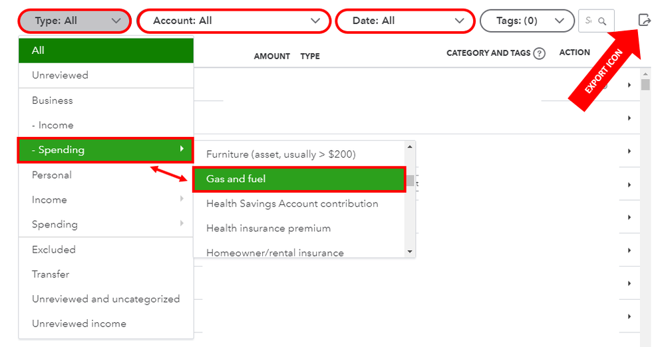Select Gas and fuel category
Image resolution: width=664 pixels, height=347 pixels.
[x=299, y=179]
